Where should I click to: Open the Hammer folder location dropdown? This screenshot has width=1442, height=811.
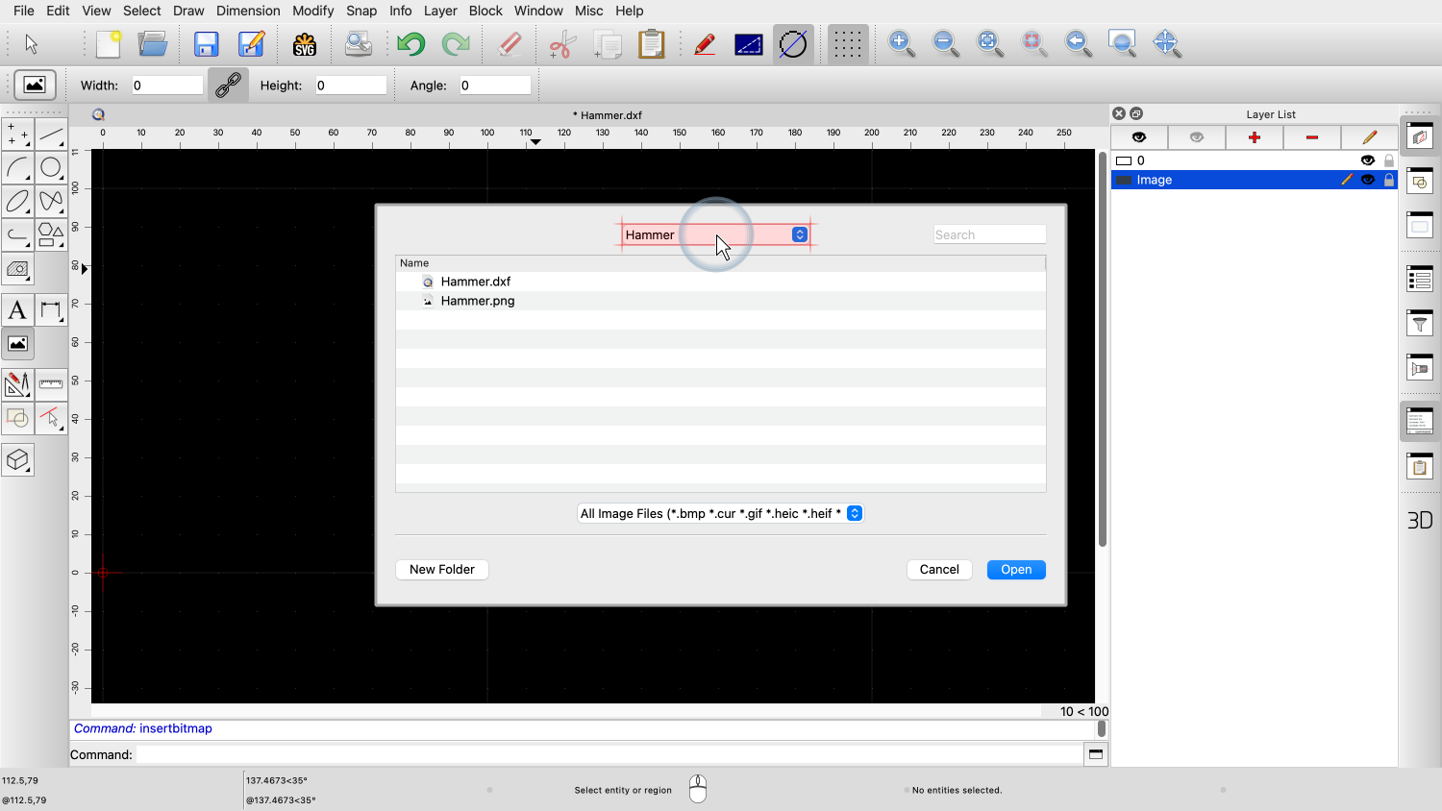(799, 234)
